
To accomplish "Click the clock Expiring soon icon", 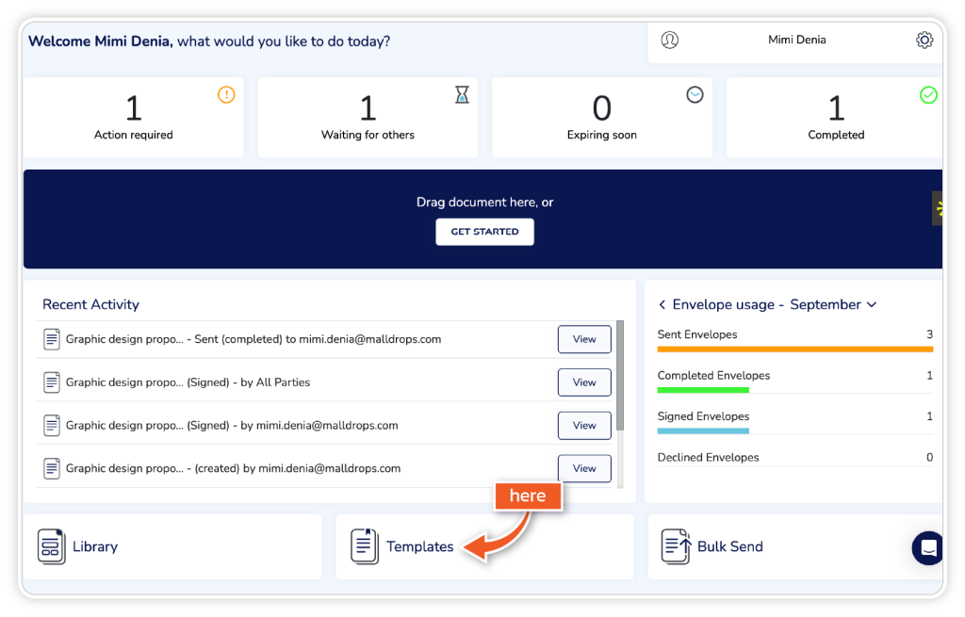I will tap(695, 94).
